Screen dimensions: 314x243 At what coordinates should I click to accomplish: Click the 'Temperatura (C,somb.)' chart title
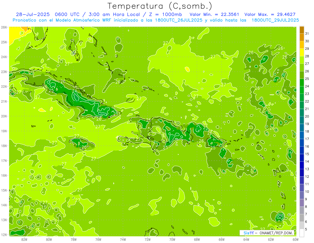pos(160,6)
